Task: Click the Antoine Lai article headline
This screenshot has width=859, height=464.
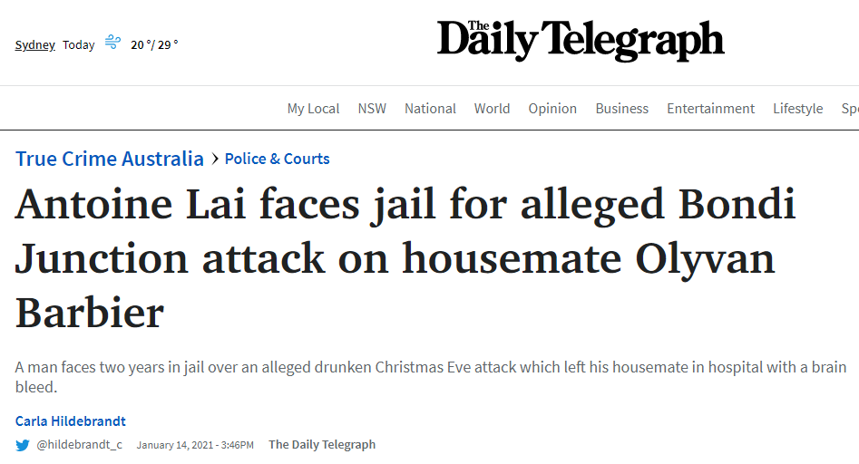Action: 405,258
